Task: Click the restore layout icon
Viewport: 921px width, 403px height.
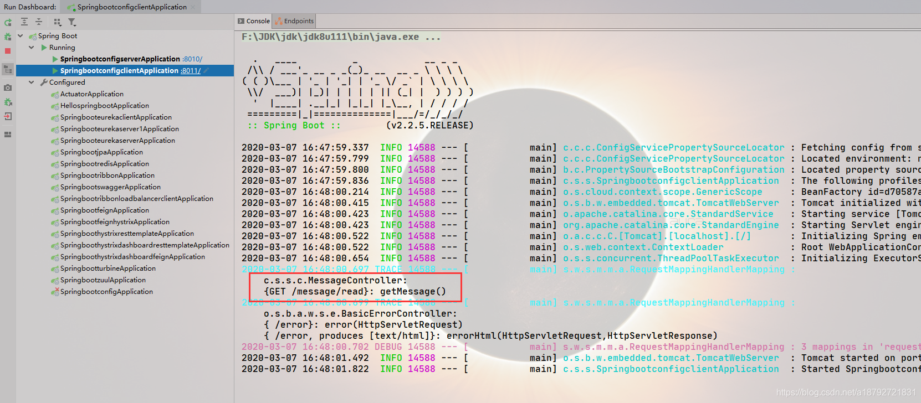Action: pyautogui.click(x=8, y=135)
